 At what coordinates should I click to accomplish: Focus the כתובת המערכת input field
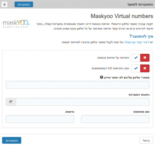pyautogui.click(x=83, y=102)
